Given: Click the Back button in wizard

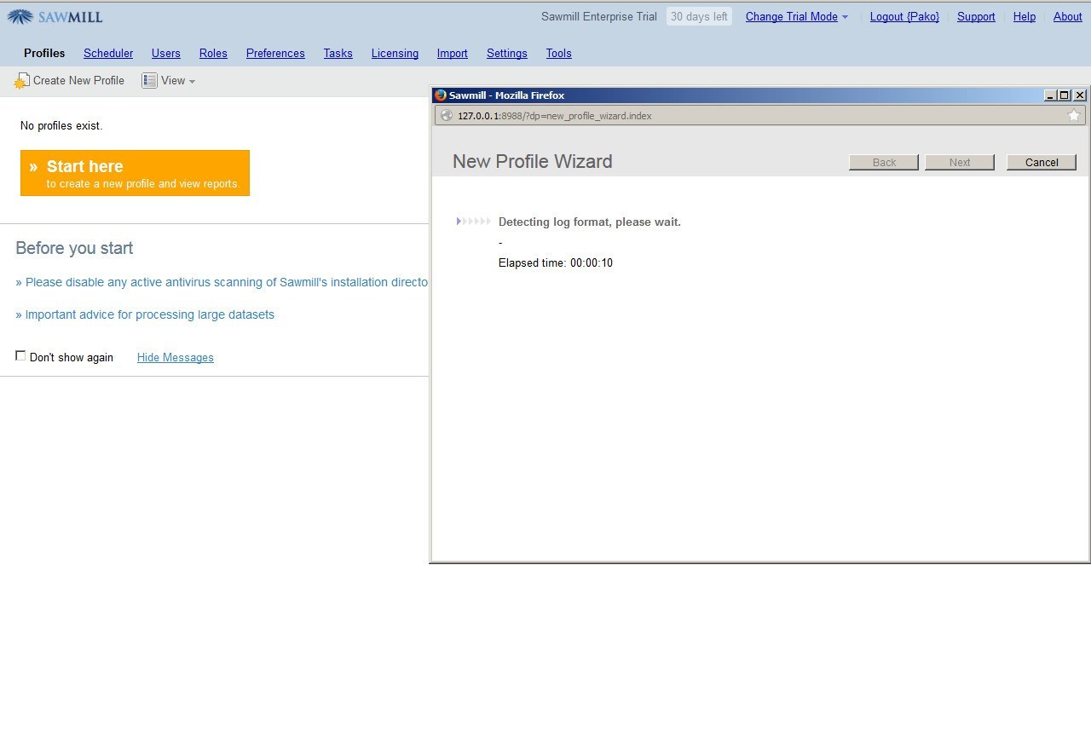Looking at the screenshot, I should pyautogui.click(x=884, y=162).
